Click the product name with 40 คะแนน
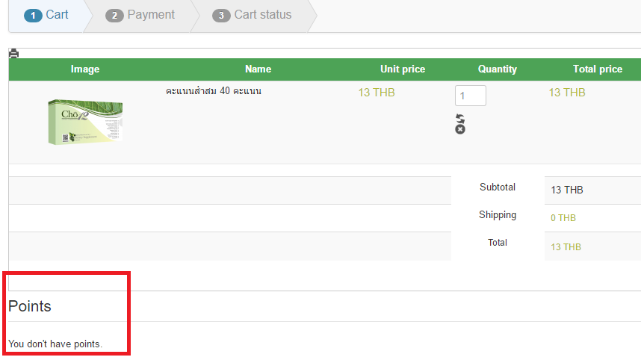 coord(214,91)
